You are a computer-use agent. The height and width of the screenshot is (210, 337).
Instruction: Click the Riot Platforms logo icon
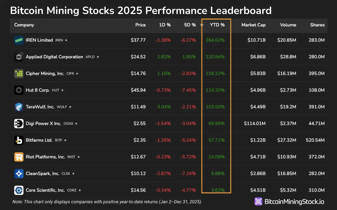[19, 157]
